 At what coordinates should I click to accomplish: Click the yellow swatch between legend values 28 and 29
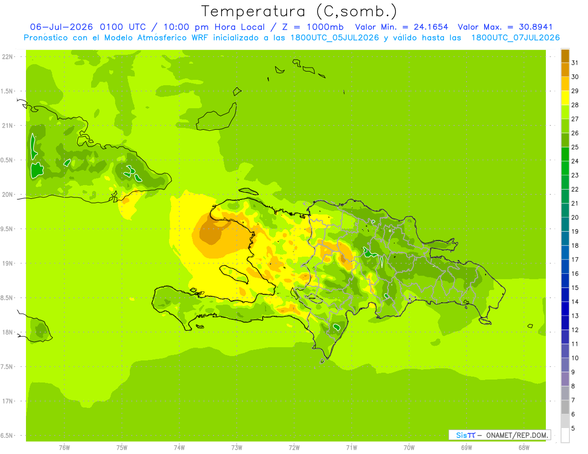click(x=565, y=97)
